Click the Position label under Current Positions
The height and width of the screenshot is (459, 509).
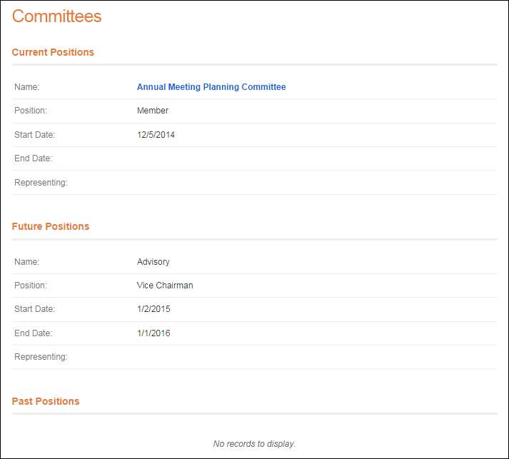tap(31, 111)
